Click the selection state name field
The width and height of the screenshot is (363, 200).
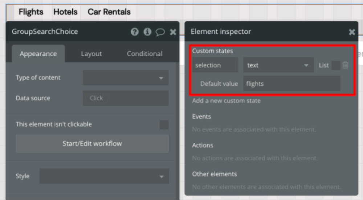(215, 65)
